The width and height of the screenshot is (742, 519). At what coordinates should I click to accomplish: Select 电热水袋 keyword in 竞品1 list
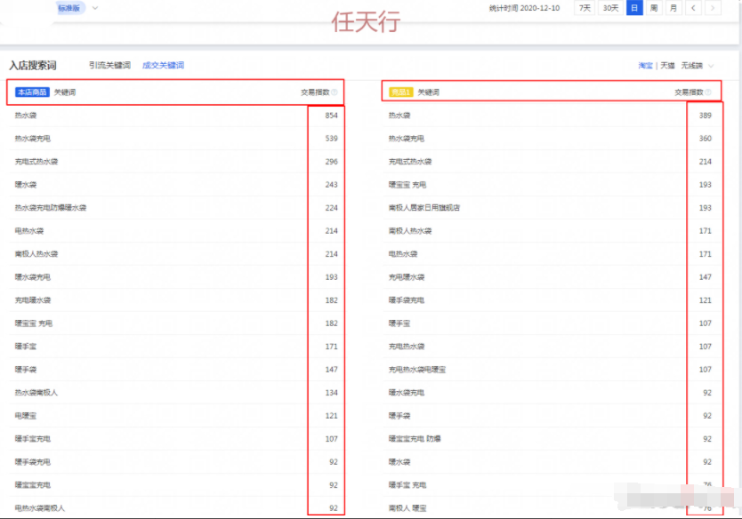click(x=403, y=254)
